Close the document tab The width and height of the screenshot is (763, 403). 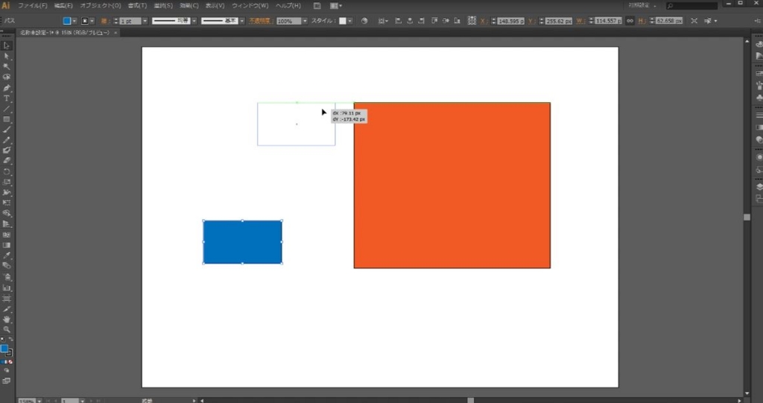[x=115, y=33]
